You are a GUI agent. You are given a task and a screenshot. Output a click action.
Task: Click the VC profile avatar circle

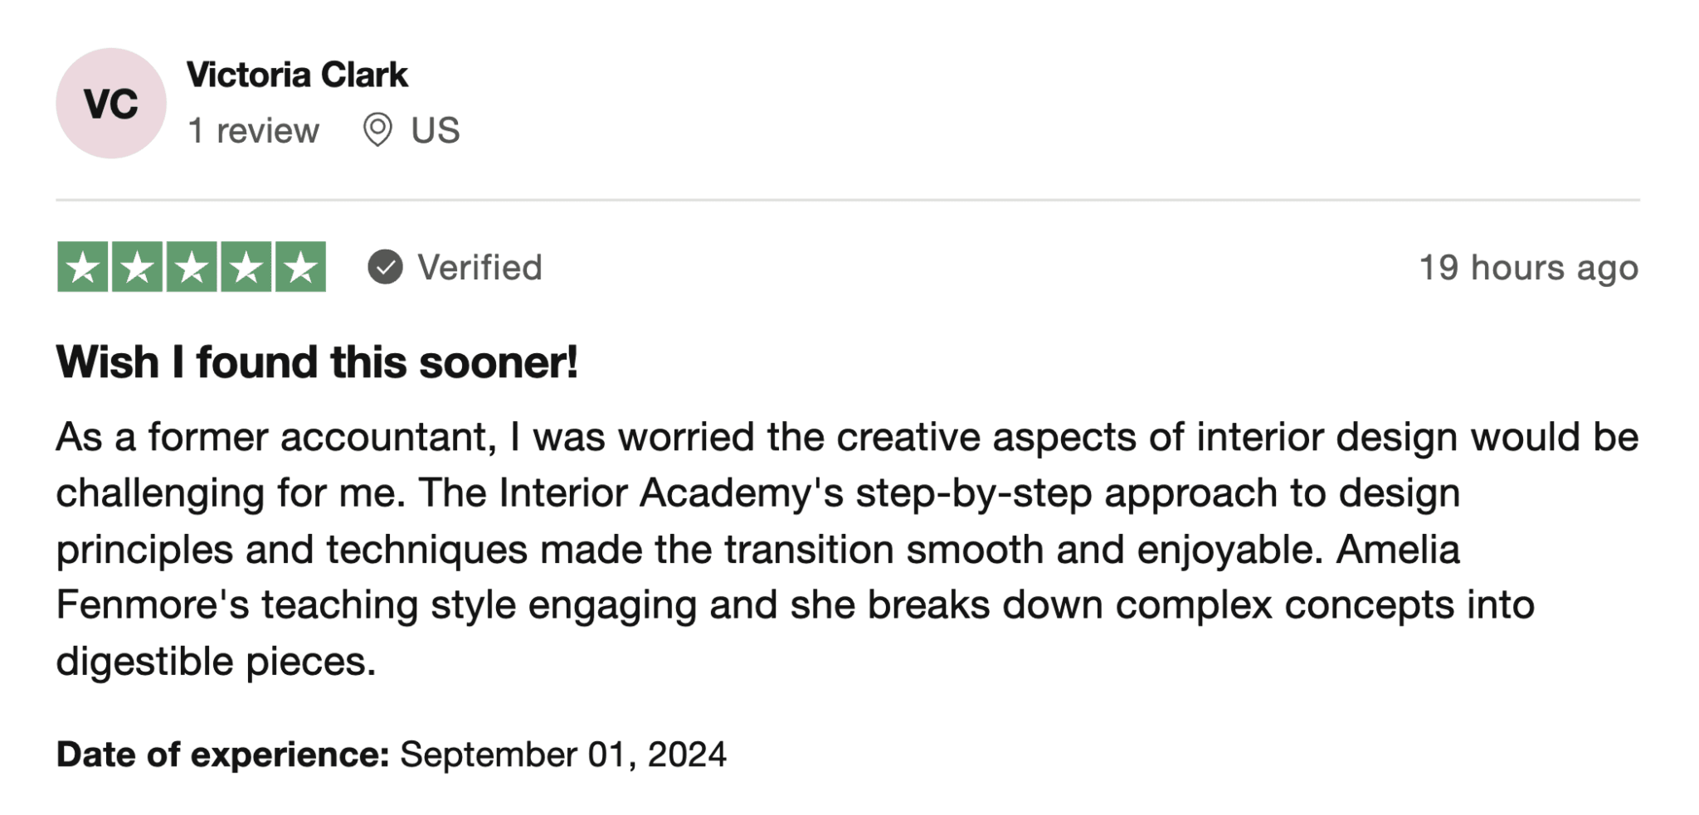tap(111, 104)
